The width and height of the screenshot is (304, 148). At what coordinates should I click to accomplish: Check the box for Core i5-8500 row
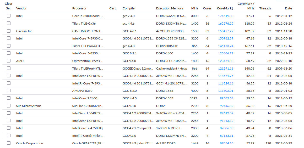coord(9,16)
